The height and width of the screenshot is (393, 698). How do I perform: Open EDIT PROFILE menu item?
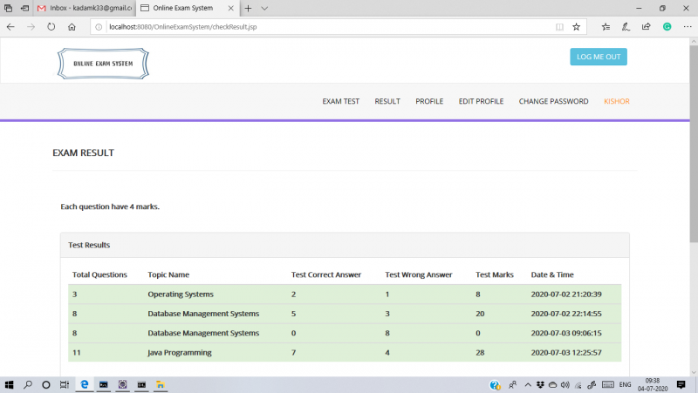tap(481, 101)
